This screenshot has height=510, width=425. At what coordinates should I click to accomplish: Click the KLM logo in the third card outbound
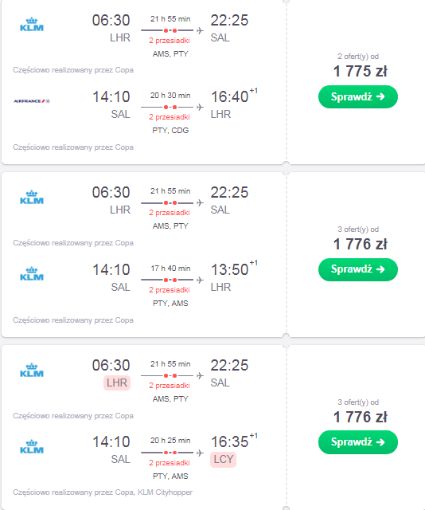pos(32,370)
